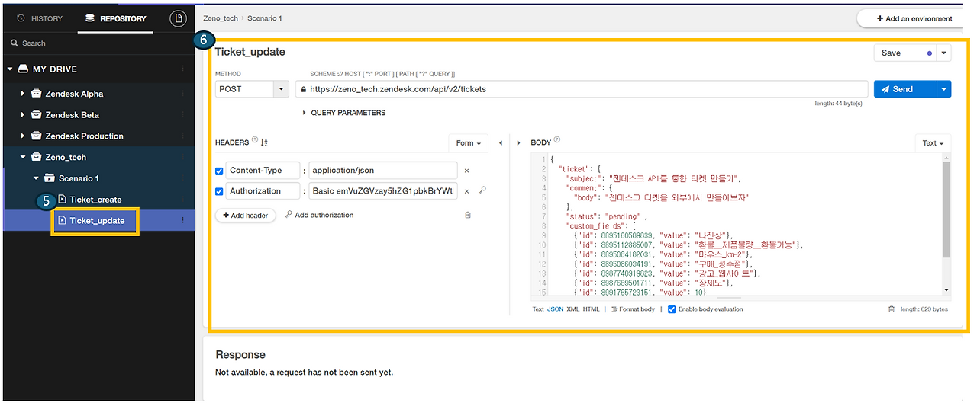Open MY DRIVE more options menu
Screen dimensions: 977x403
coord(182,69)
